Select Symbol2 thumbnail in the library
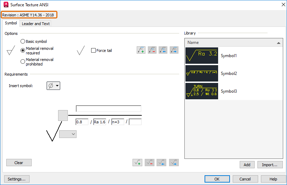Image resolution: width=287 pixels, height=185 pixels. 202,74
